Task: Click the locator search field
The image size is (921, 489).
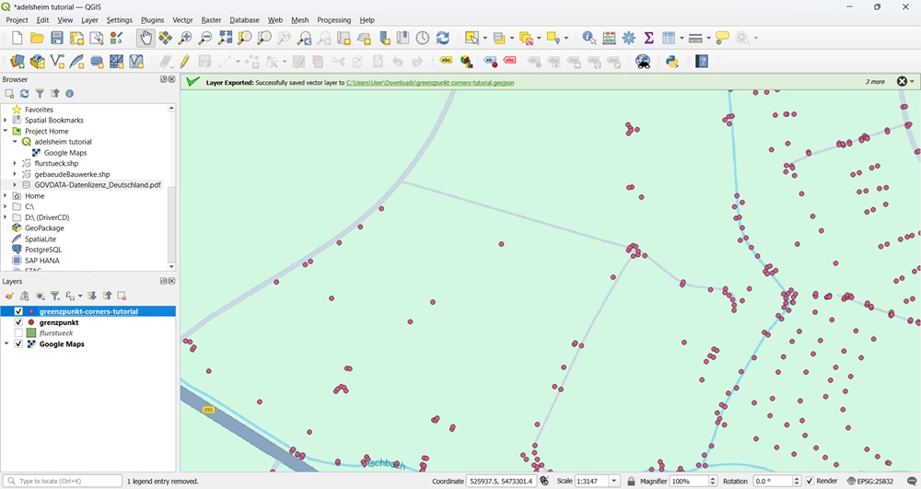Action: coord(63,481)
